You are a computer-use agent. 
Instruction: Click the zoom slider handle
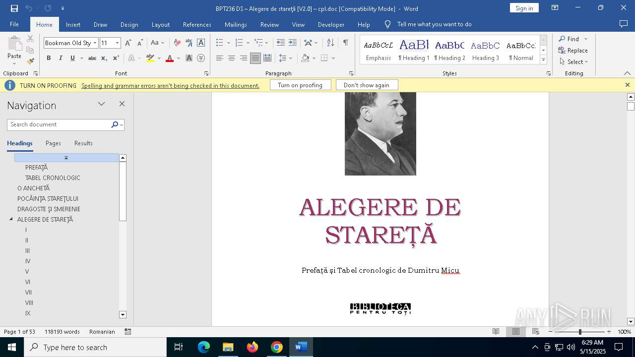tap(580, 332)
